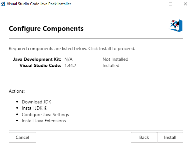Click the Configure Components heading
The width and height of the screenshot is (192, 148).
coord(46,29)
